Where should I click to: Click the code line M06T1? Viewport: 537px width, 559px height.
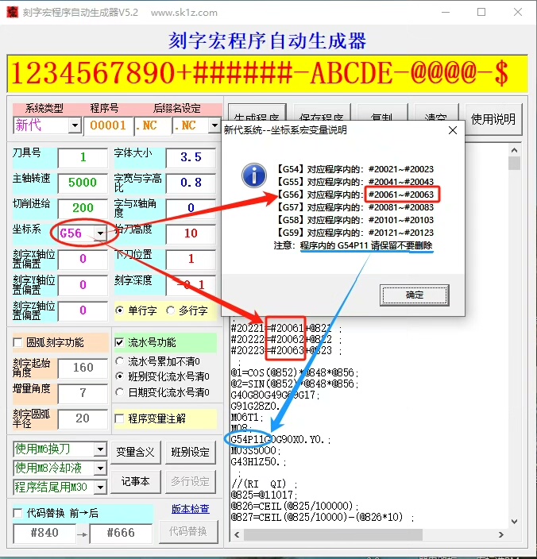pos(247,417)
